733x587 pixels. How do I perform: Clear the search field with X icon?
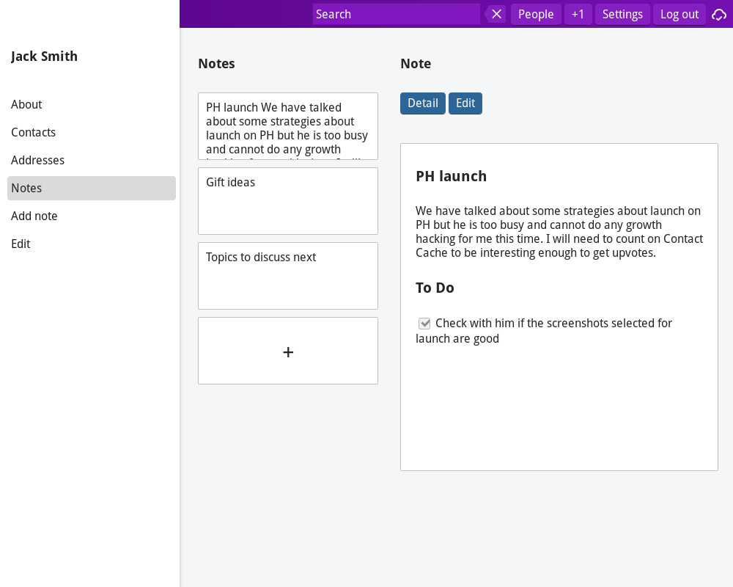tap(496, 14)
